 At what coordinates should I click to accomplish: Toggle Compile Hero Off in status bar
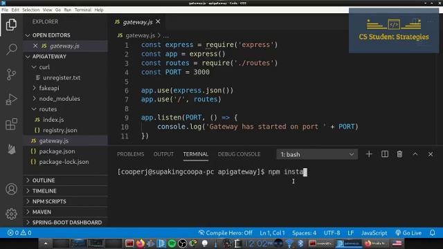point(225,233)
